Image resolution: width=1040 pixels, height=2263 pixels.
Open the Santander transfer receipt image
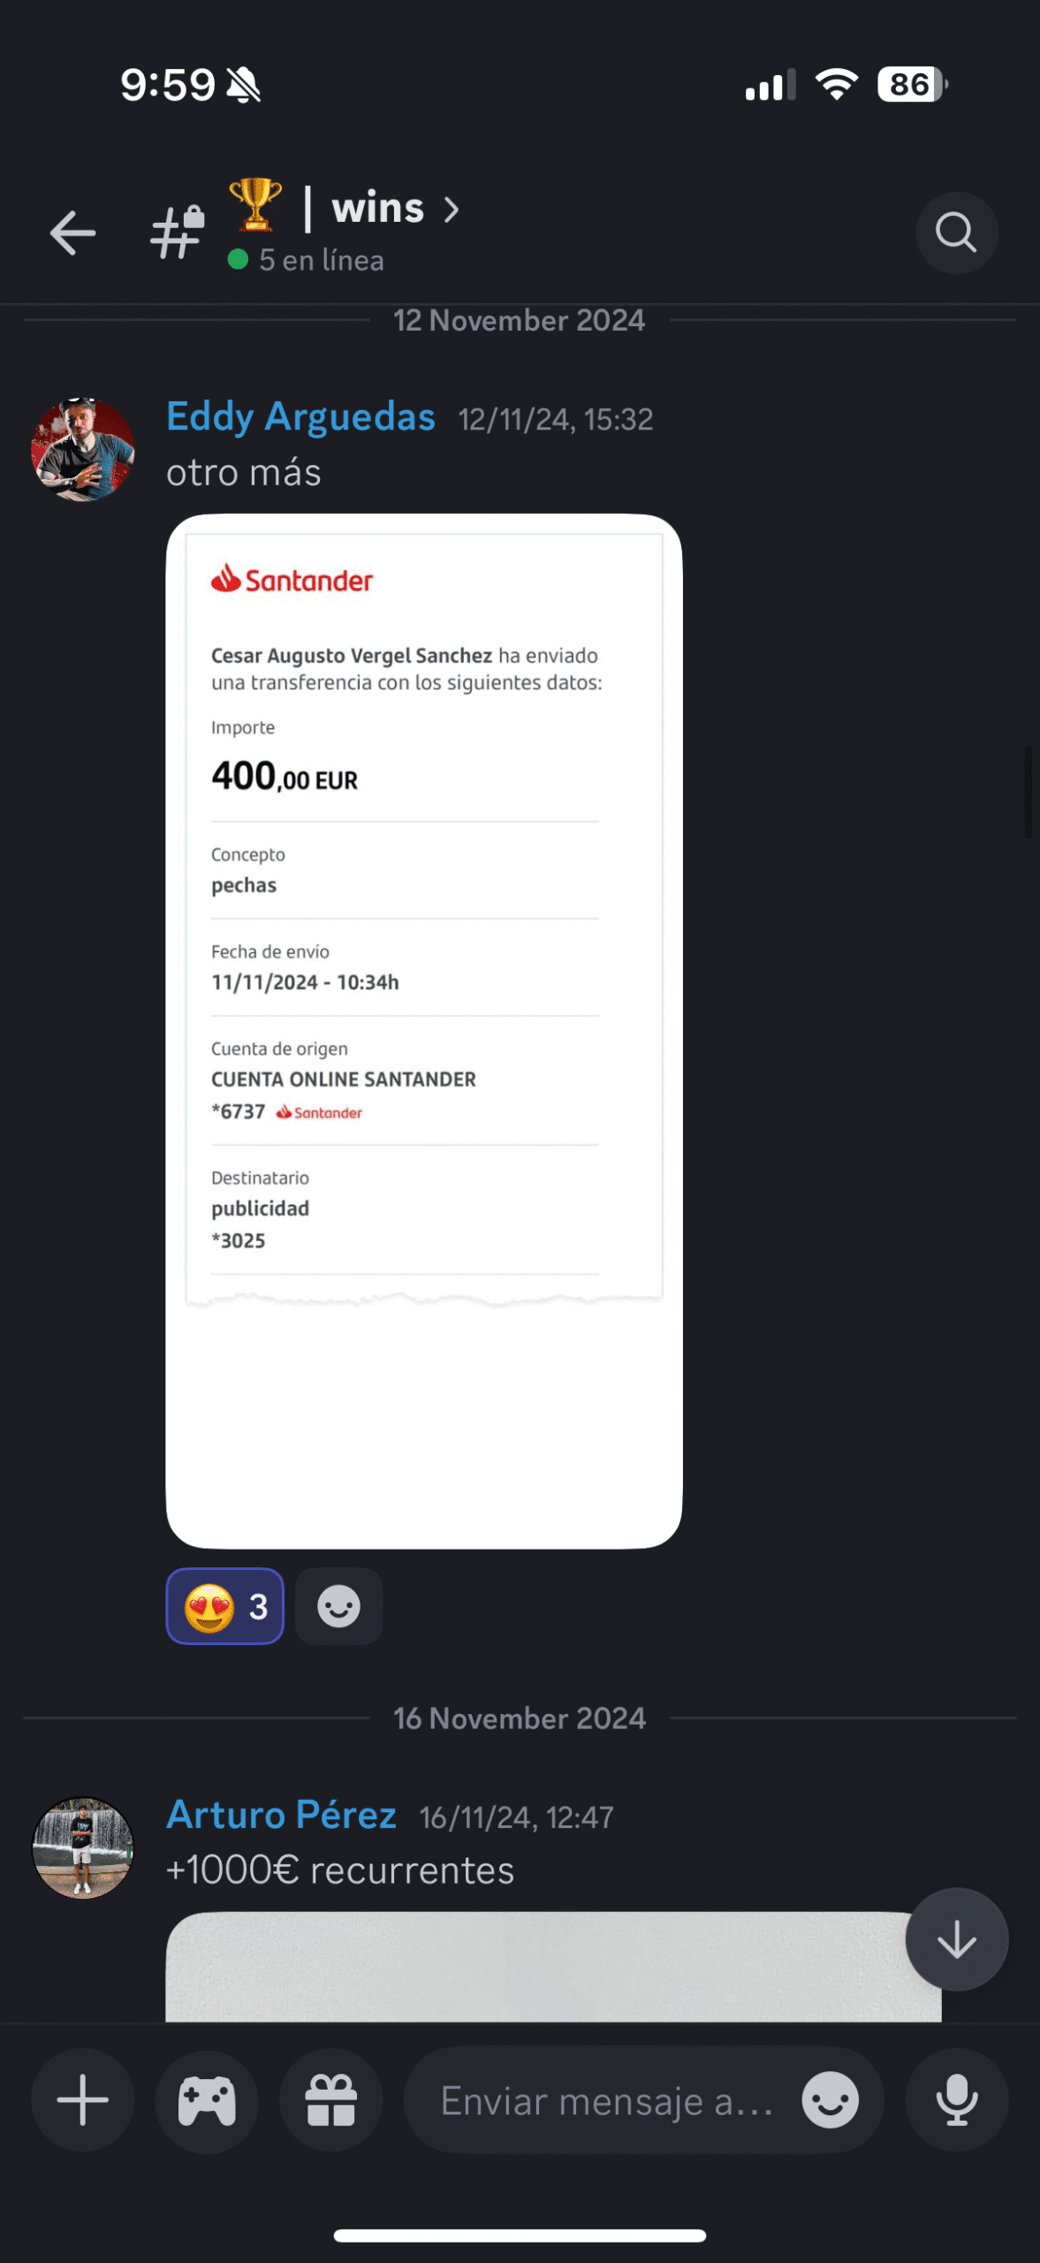tap(424, 1031)
